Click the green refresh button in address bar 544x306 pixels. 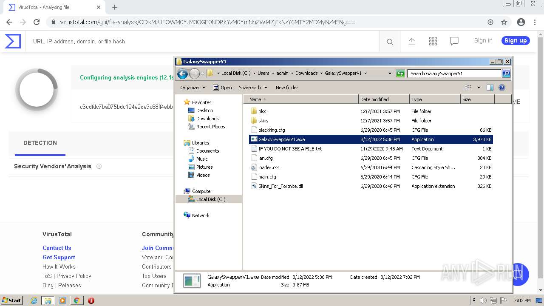click(400, 74)
